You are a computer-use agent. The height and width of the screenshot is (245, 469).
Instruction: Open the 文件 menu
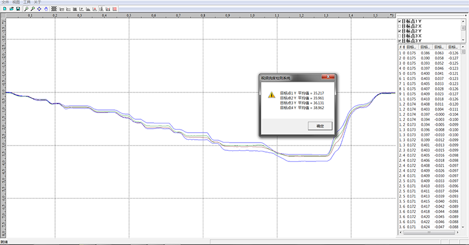coord(5,2)
